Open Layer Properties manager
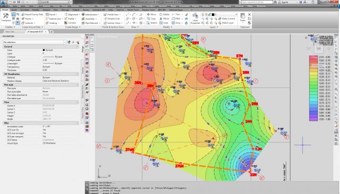This screenshot has height=194, width=340. pos(195,19)
